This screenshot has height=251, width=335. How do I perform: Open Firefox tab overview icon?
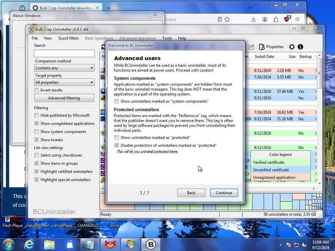[22, 8]
